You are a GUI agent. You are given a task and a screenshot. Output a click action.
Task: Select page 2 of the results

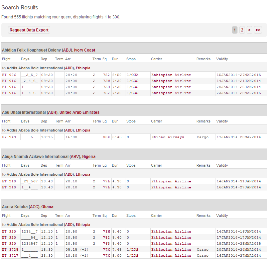[242, 30]
